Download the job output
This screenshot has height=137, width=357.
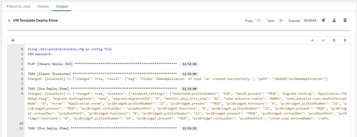tap(334, 21)
